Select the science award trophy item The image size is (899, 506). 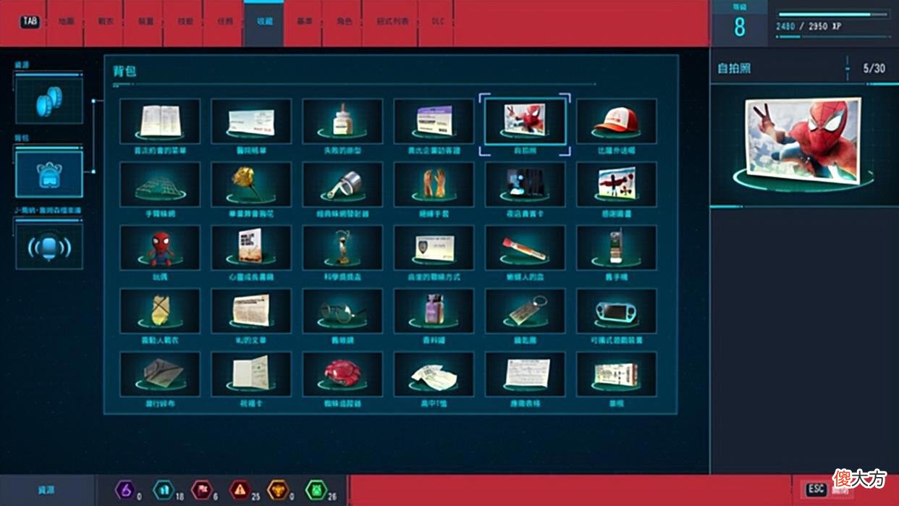342,248
